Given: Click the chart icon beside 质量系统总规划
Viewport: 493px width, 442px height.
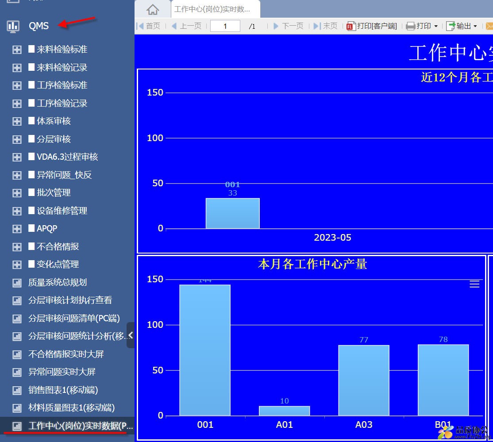Looking at the screenshot, I should 17,283.
